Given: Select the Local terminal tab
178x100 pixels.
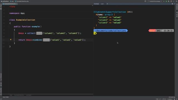Looking at the screenshot, I should click(102, 4).
